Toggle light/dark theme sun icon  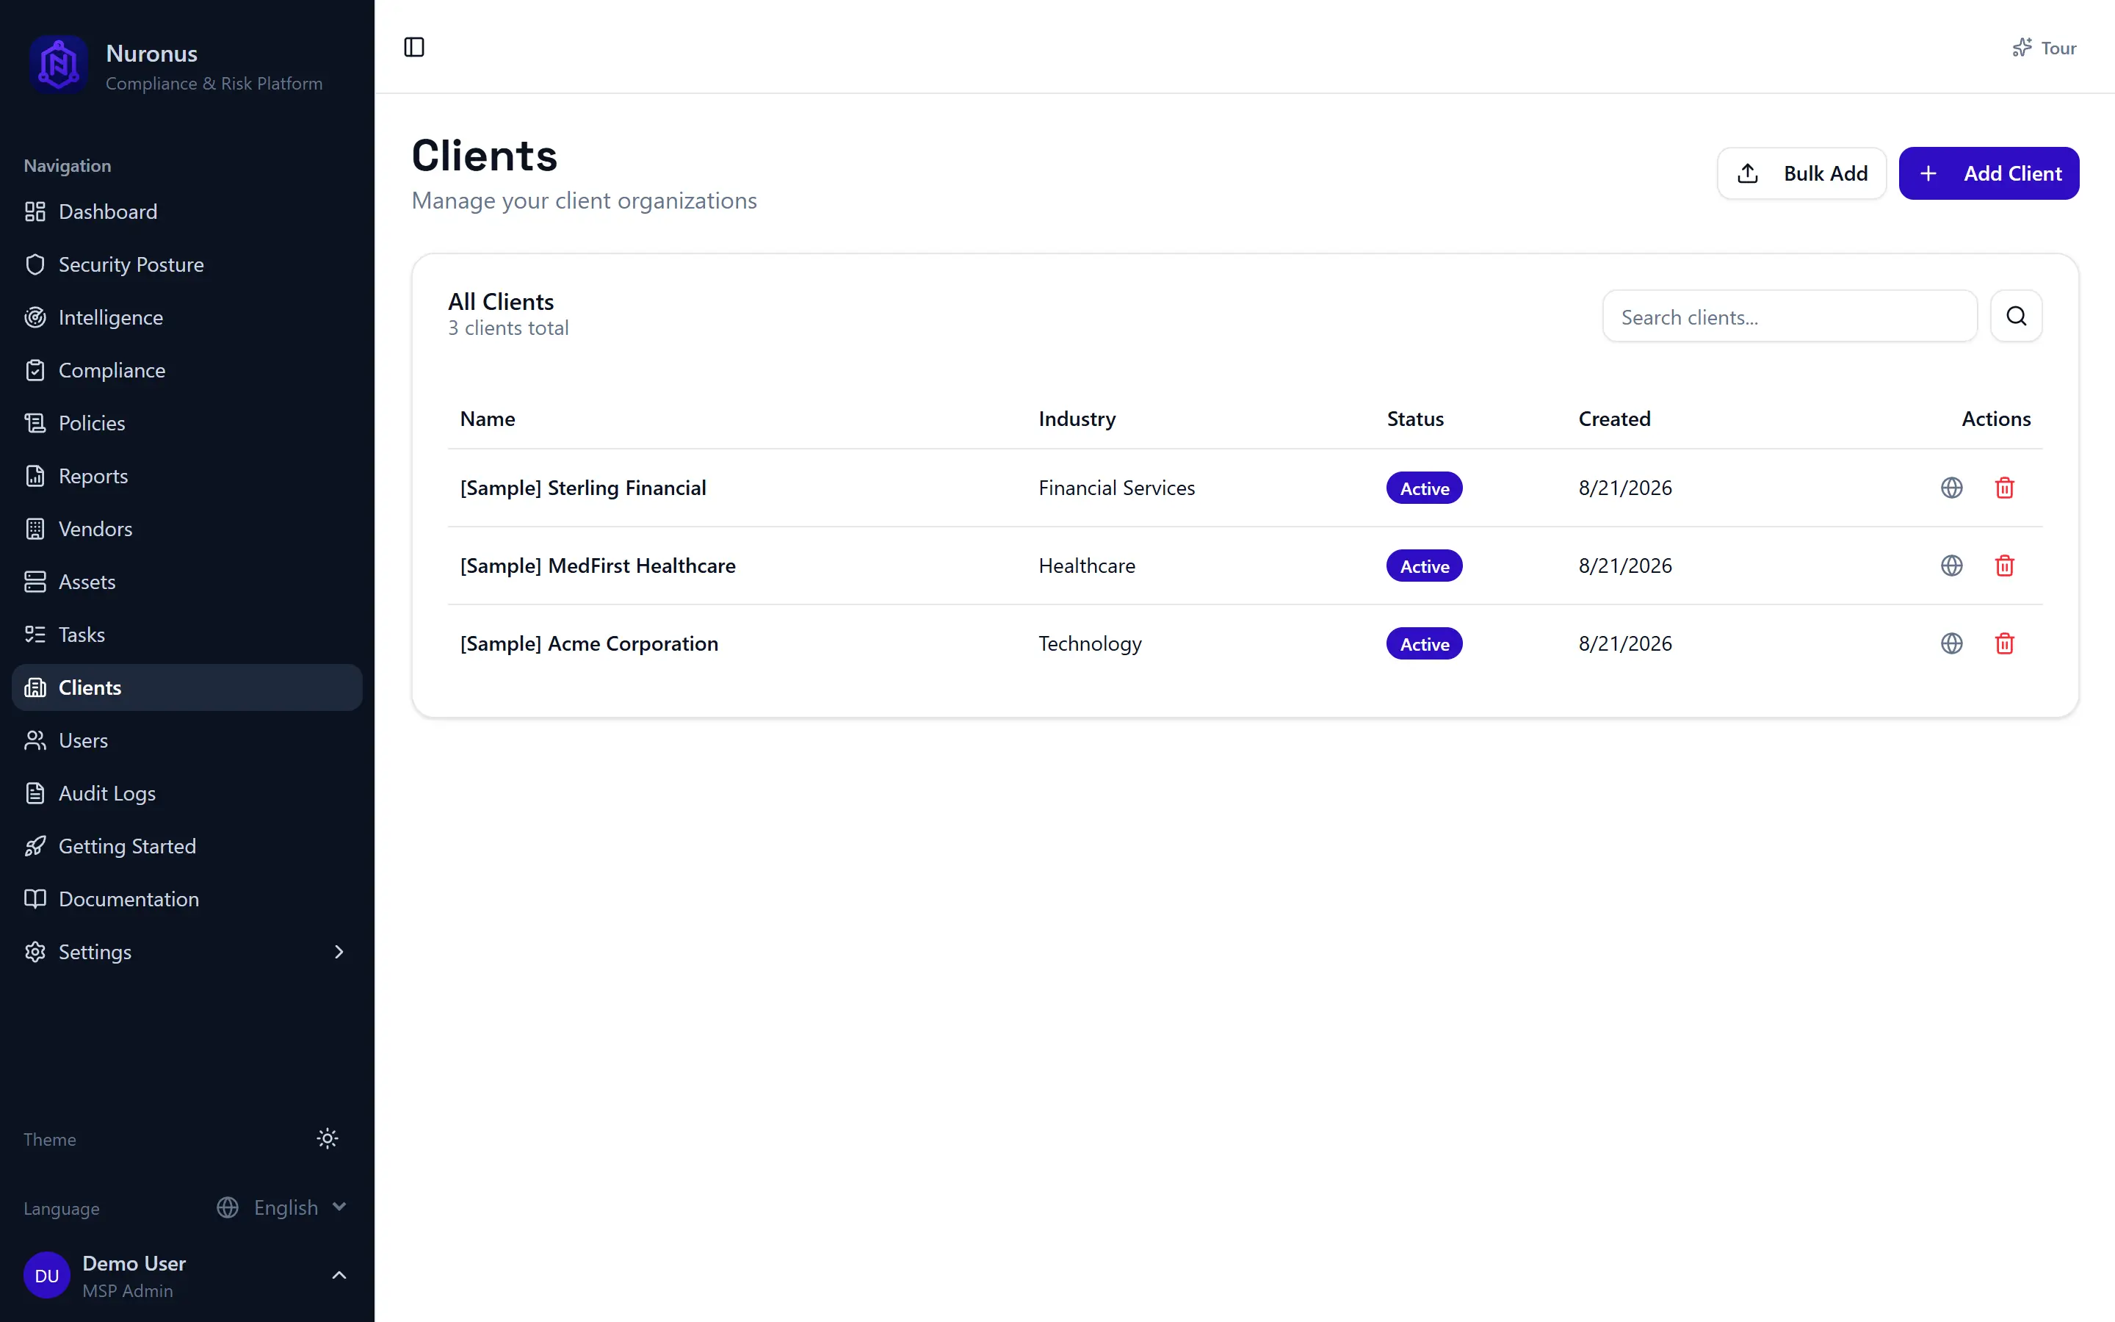pos(327,1138)
